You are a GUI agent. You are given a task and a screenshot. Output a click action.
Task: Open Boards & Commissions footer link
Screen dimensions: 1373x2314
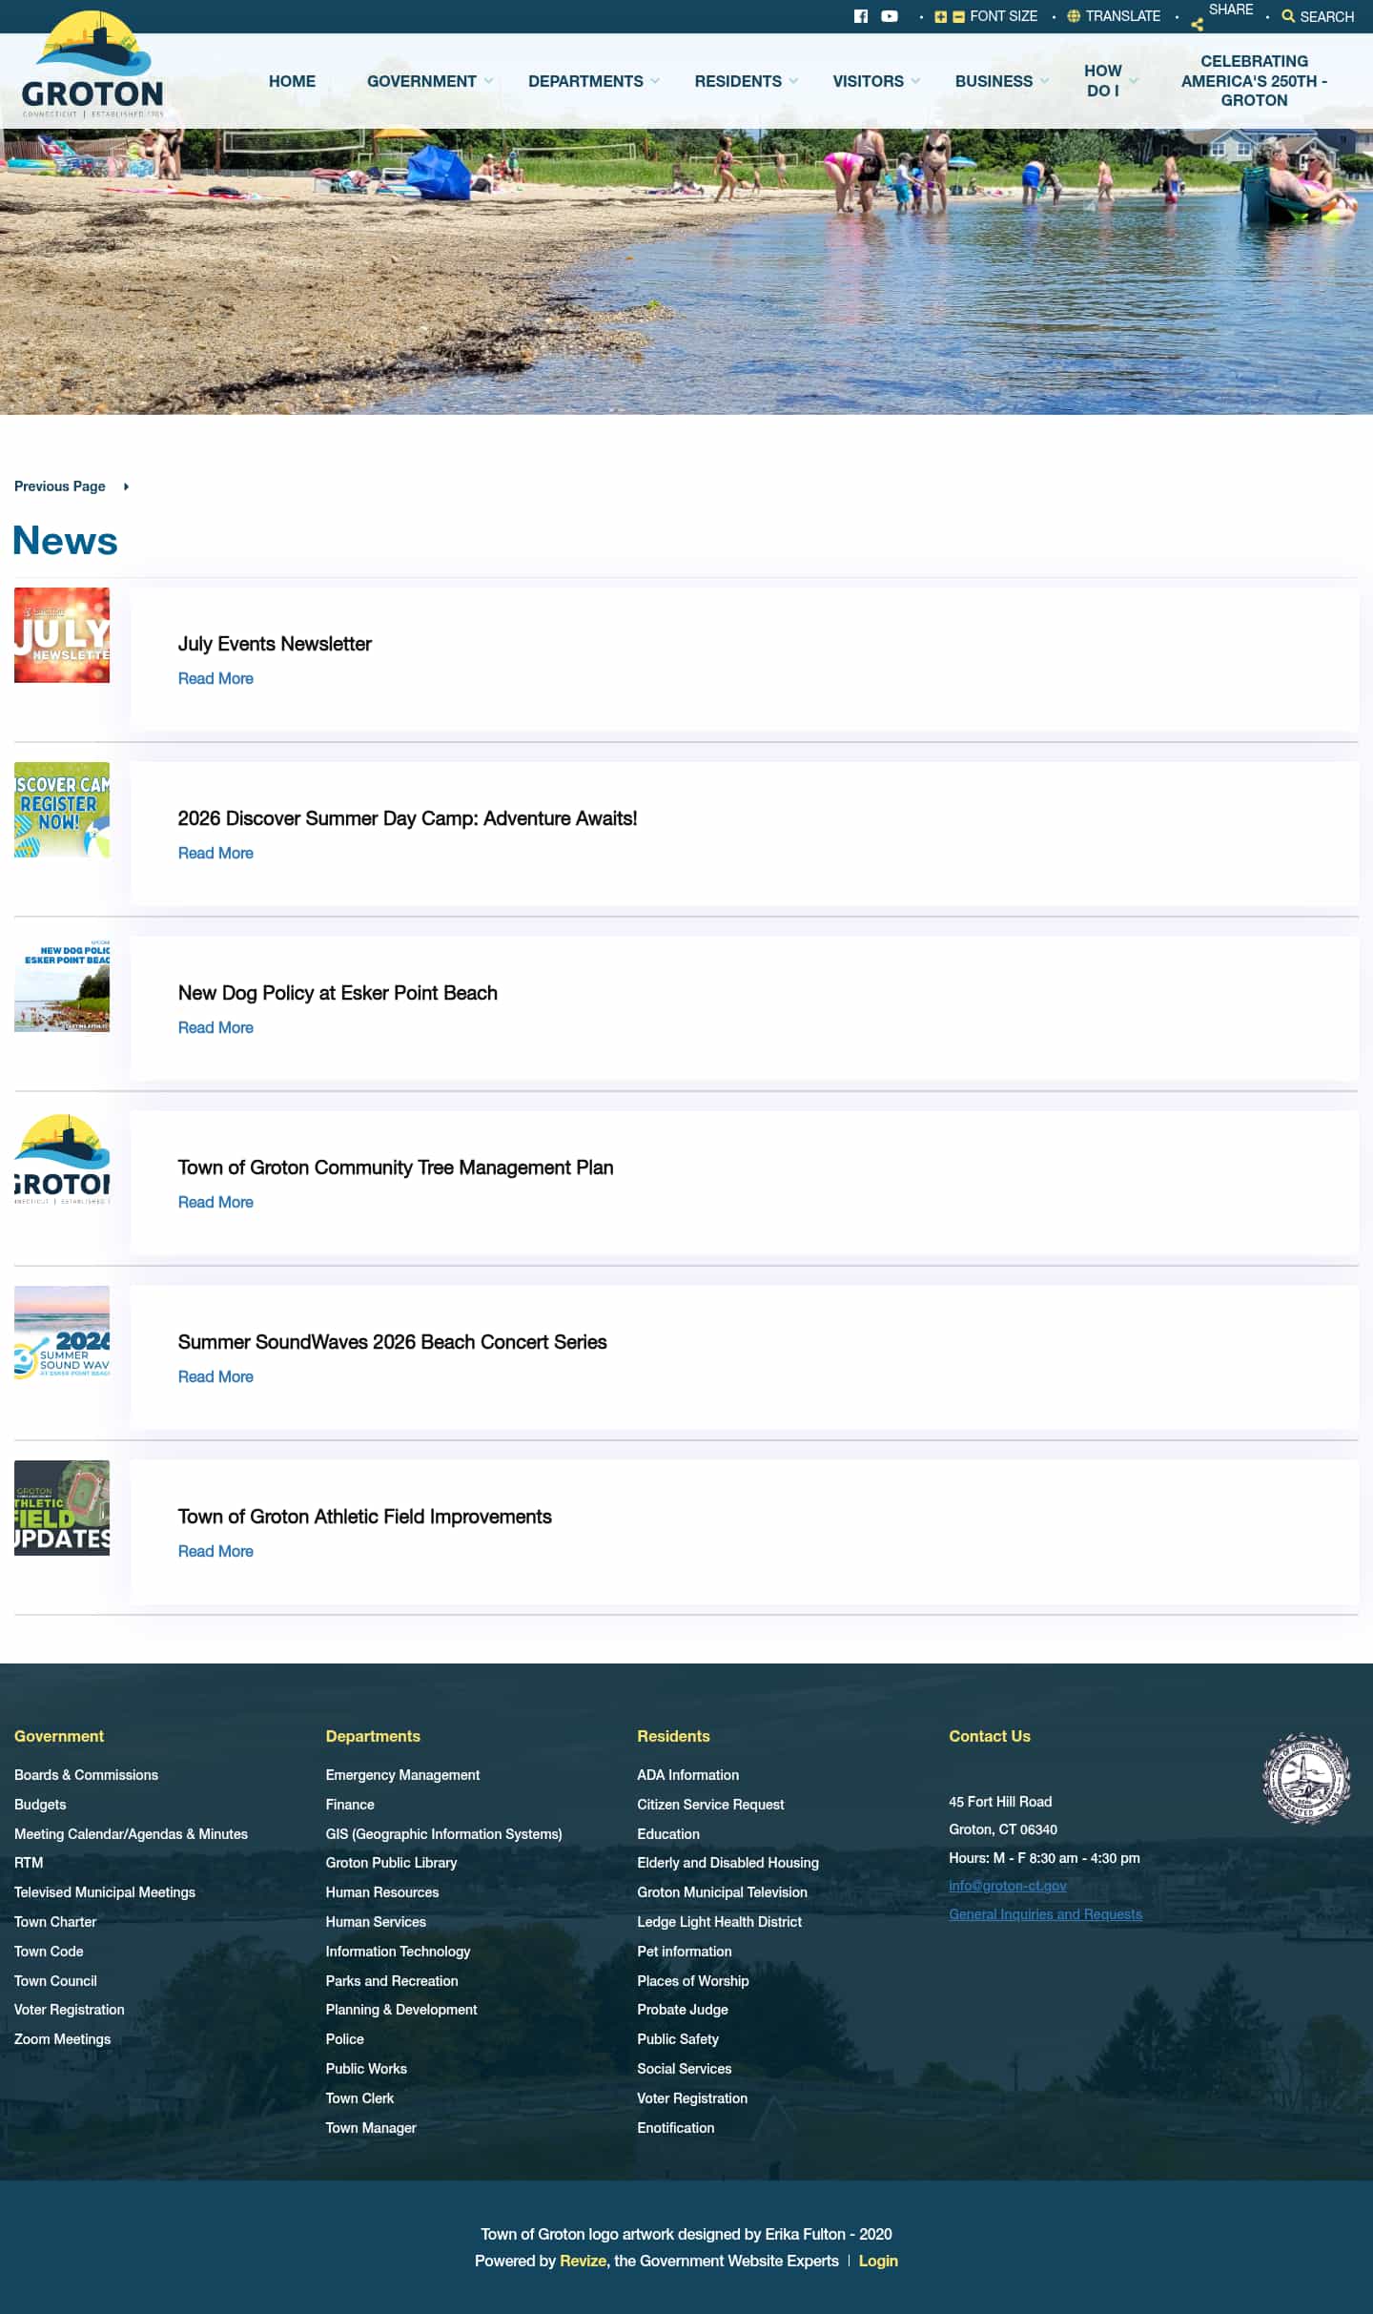(86, 1775)
